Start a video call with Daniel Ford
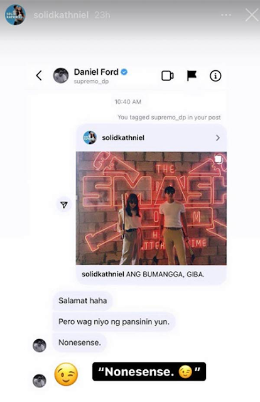Image resolution: width=260 pixels, height=402 pixels. coord(168,76)
